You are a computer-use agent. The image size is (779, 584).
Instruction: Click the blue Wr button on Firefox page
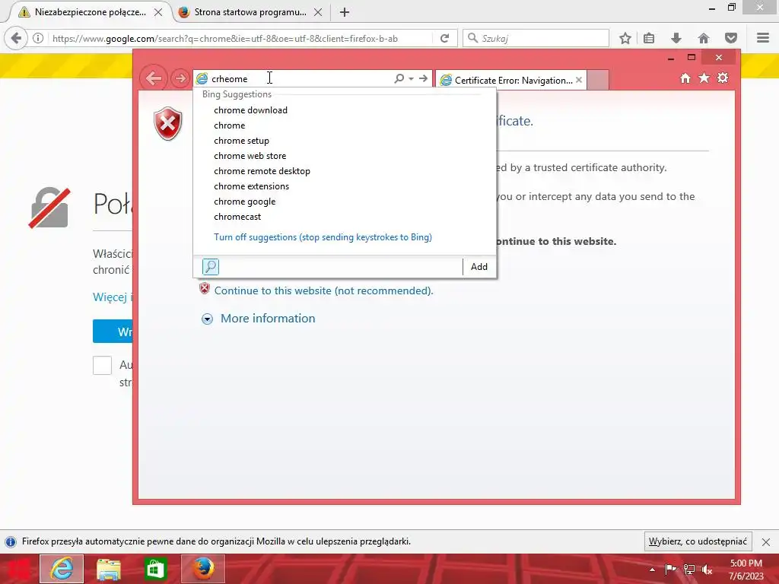pos(113,332)
